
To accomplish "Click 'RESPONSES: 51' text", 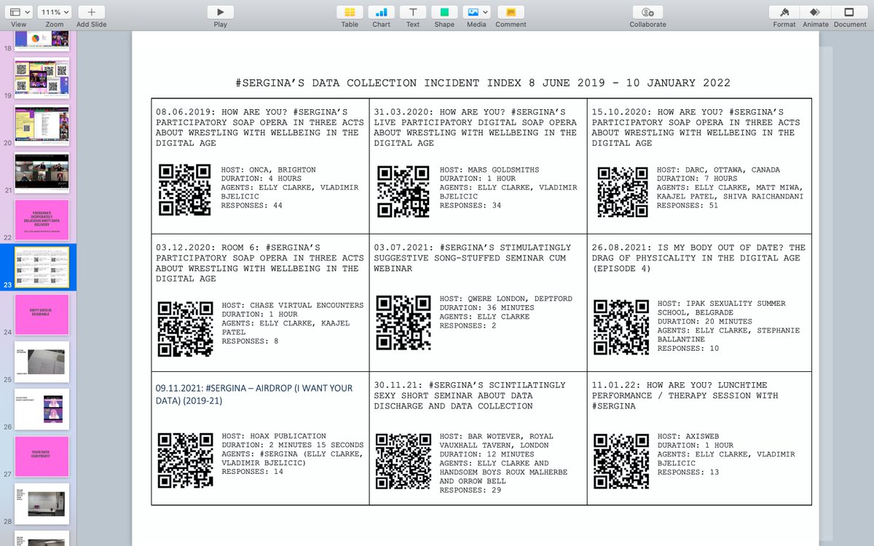I will click(688, 205).
